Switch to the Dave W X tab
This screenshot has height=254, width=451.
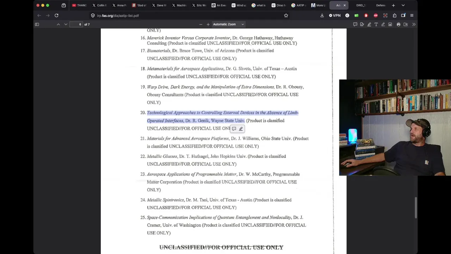pyautogui.click(x=159, y=5)
